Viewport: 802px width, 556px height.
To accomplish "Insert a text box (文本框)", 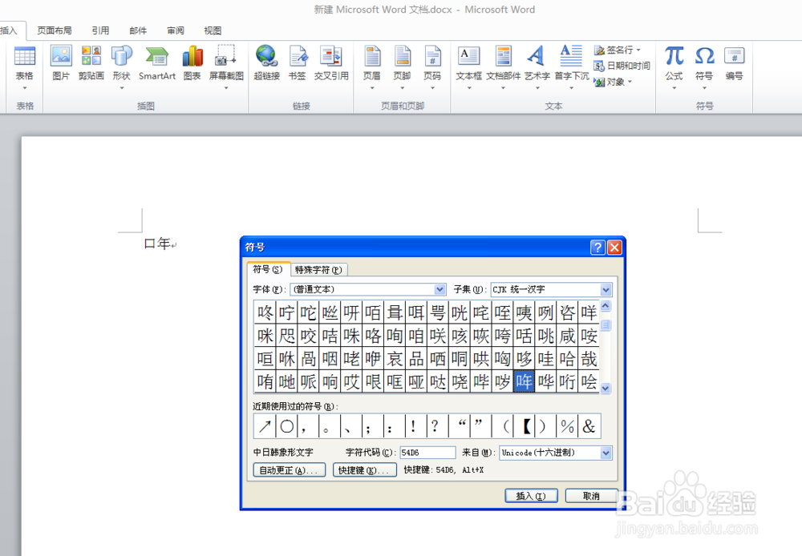I will click(469, 63).
